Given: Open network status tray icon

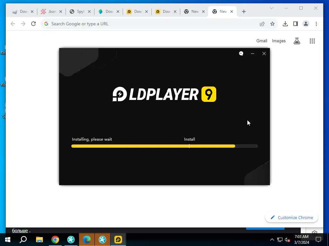Looking at the screenshot, I should (x=280, y=240).
